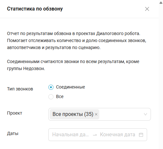Viewport: 163px width, 149px height.
Task: Focus the Конечная дата field
Action: click(117, 135)
